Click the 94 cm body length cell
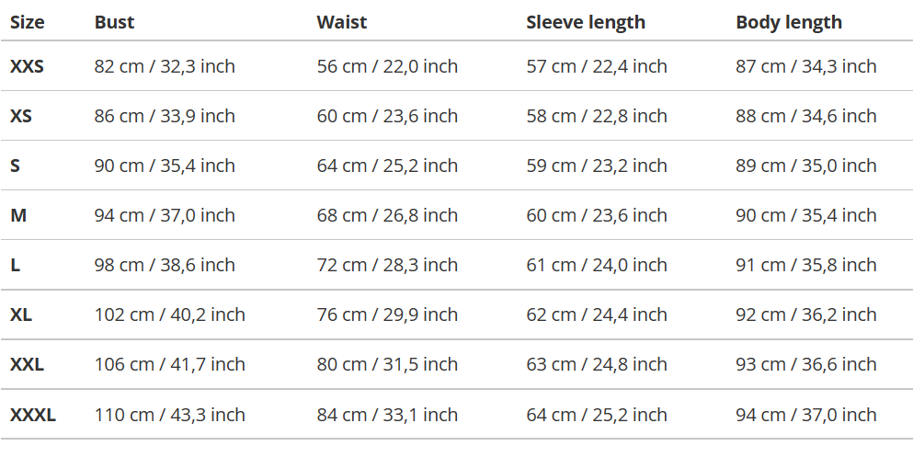 805,415
